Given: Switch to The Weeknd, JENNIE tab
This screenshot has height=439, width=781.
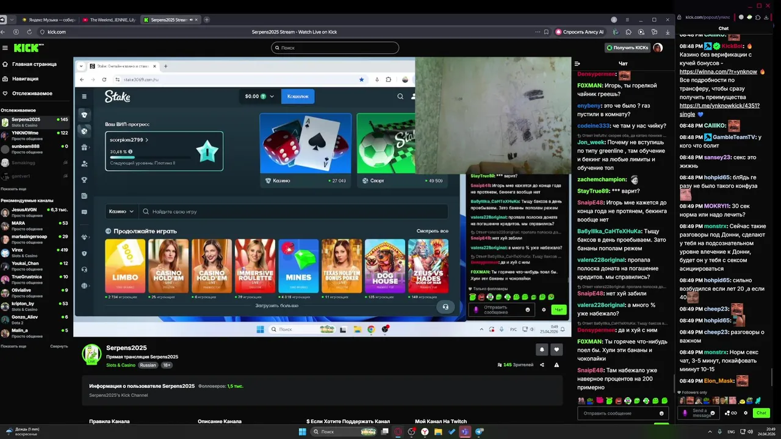Looking at the screenshot, I should [109, 20].
